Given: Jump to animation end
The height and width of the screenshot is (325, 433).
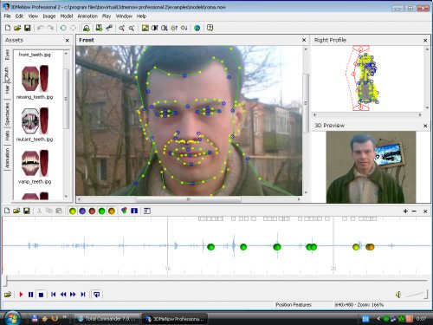Looking at the screenshot, I should pyautogui.click(x=83, y=295).
